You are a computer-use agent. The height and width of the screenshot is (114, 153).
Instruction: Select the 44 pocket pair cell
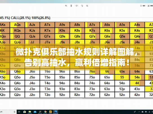(x=137, y=83)
